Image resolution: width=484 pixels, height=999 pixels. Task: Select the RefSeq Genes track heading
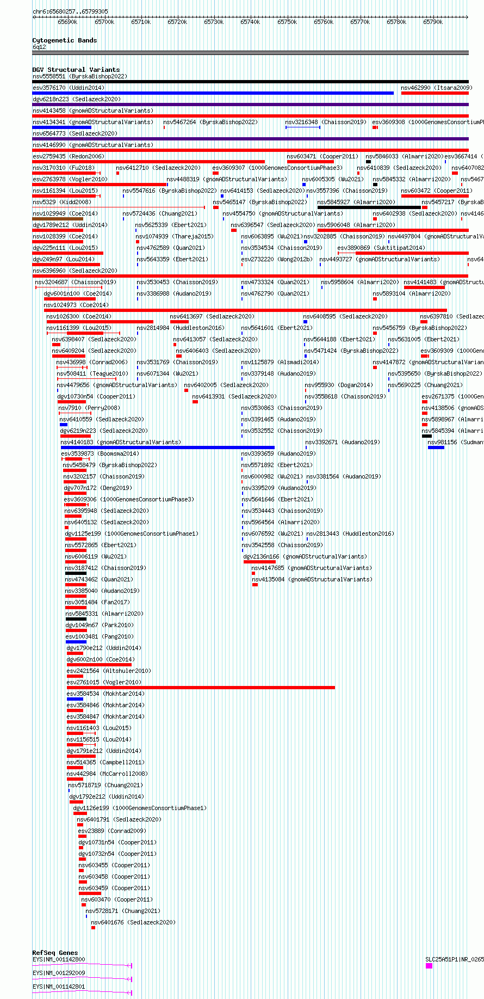(55, 953)
